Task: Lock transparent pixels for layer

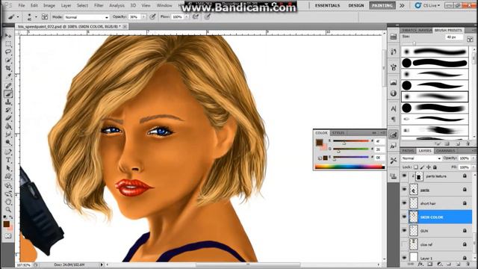Action: pos(415,167)
